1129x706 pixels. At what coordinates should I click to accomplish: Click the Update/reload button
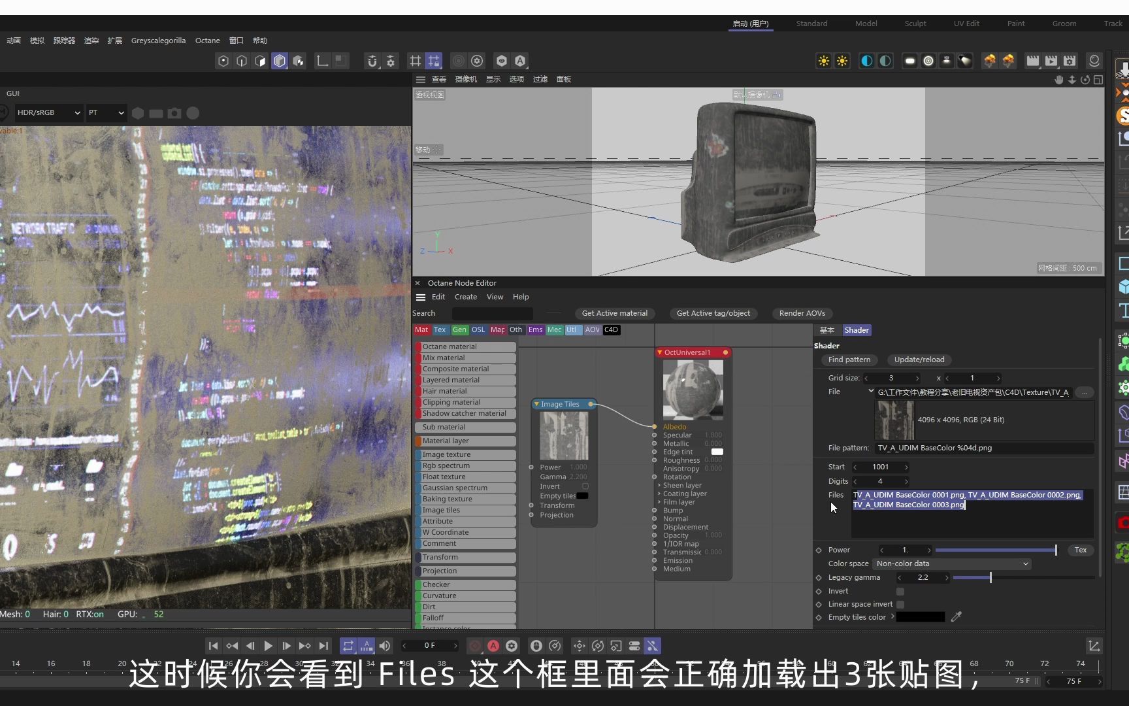pyautogui.click(x=919, y=360)
